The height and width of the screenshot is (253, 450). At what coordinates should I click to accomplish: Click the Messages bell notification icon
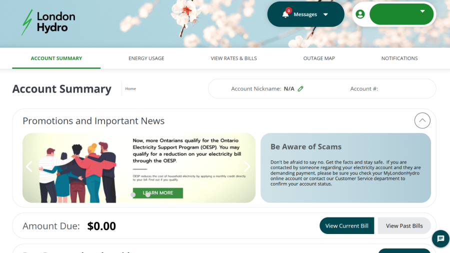(x=285, y=14)
